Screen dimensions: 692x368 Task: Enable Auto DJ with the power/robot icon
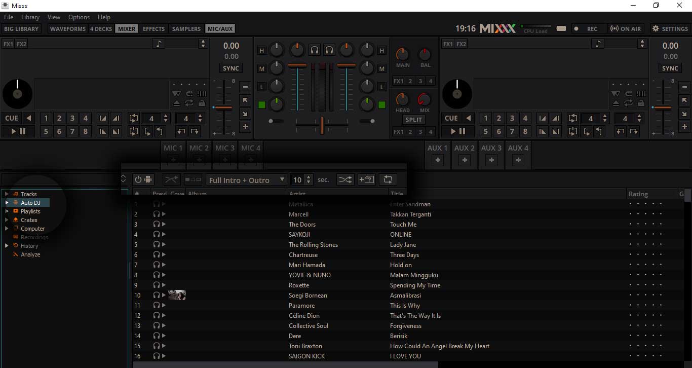click(x=143, y=179)
